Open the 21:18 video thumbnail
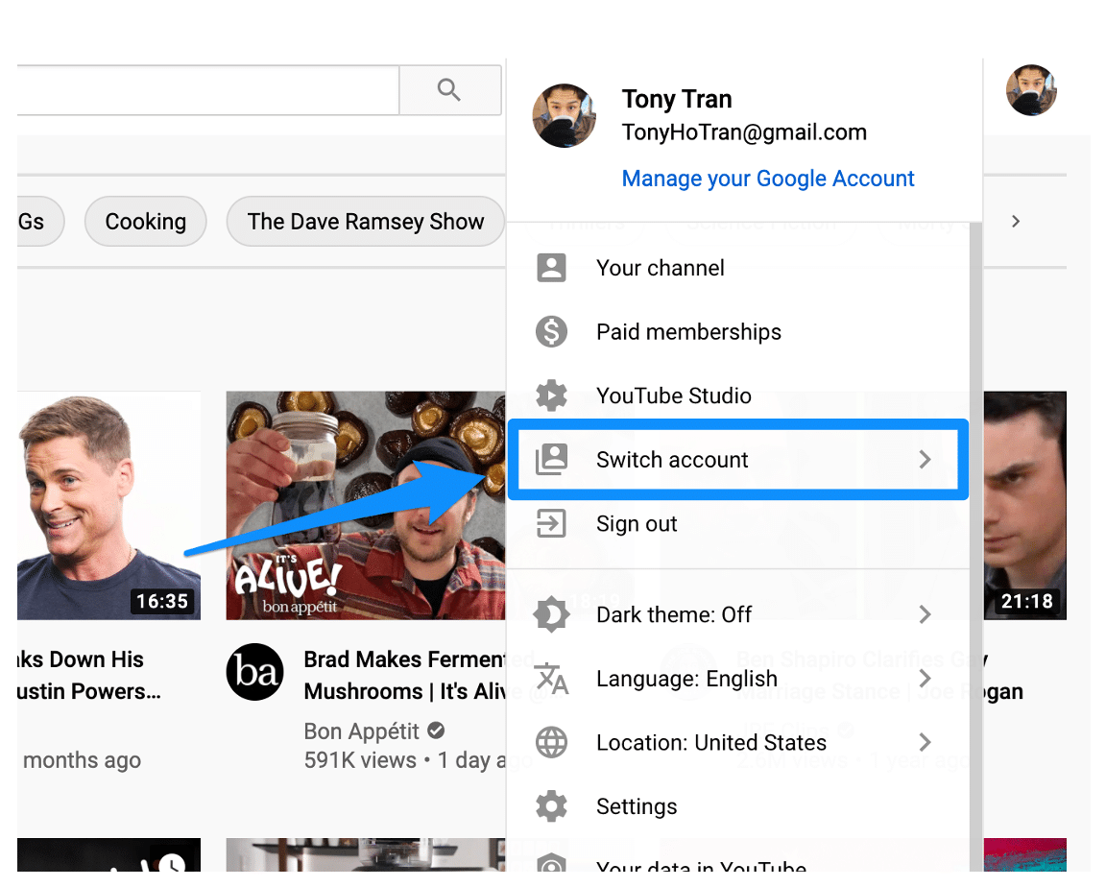This screenshot has height=887, width=1106. point(1025,506)
